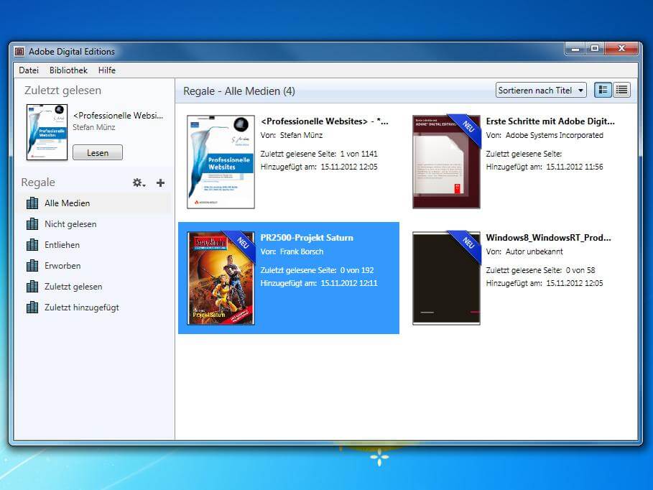Open the Sortieren nach Titel dropdown
The height and width of the screenshot is (490, 653).
(x=540, y=90)
